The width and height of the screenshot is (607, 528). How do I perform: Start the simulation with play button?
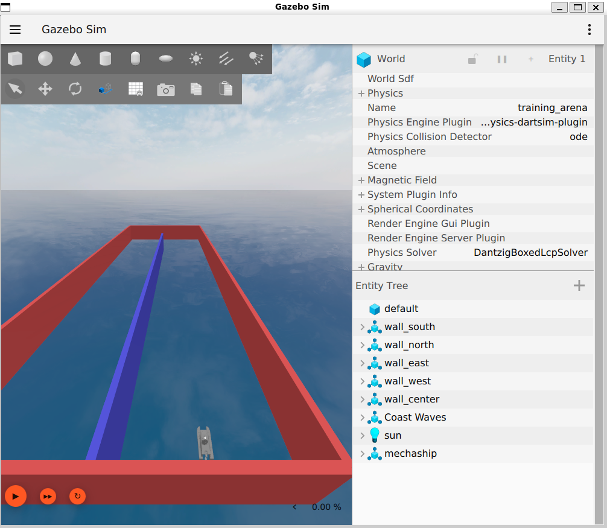point(16,496)
